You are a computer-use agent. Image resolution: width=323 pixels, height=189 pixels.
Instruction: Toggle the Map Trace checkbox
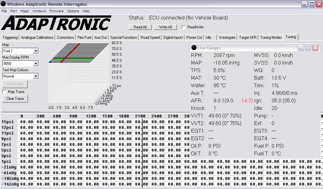coord(4,92)
